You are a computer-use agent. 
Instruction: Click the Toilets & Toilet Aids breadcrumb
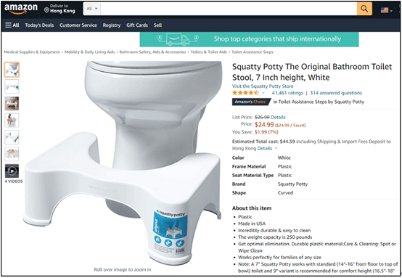(209, 52)
